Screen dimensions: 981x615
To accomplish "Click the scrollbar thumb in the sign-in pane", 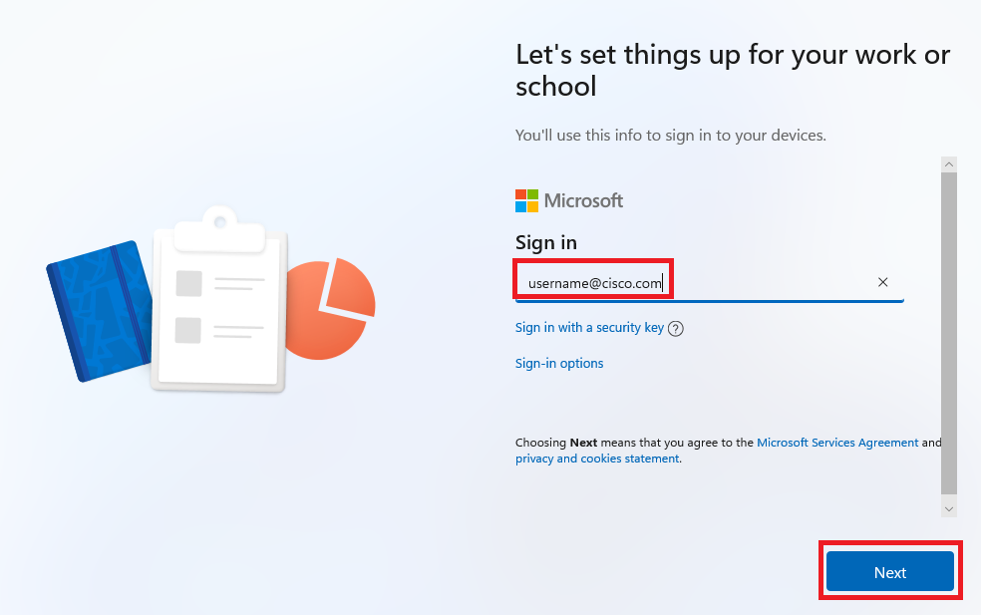I will click(948, 329).
